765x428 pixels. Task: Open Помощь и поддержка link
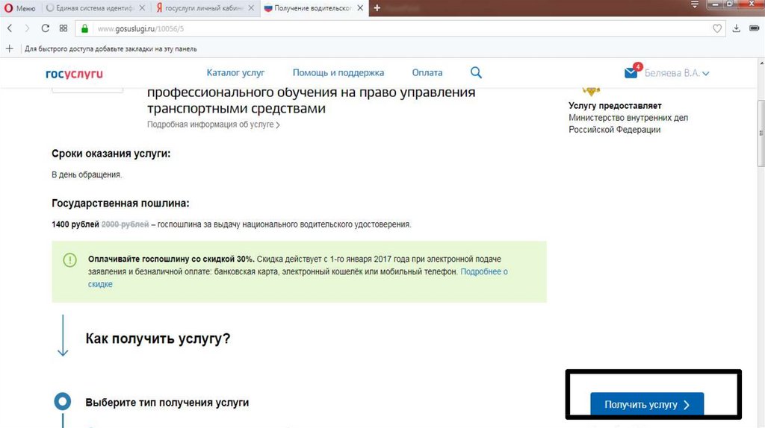tap(338, 72)
